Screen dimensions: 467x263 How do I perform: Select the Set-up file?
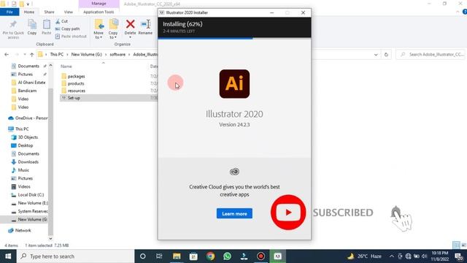74,98
